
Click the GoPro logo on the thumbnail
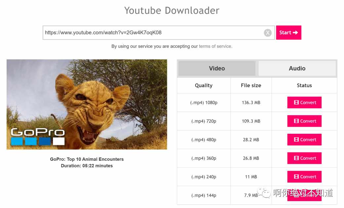(x=38, y=137)
